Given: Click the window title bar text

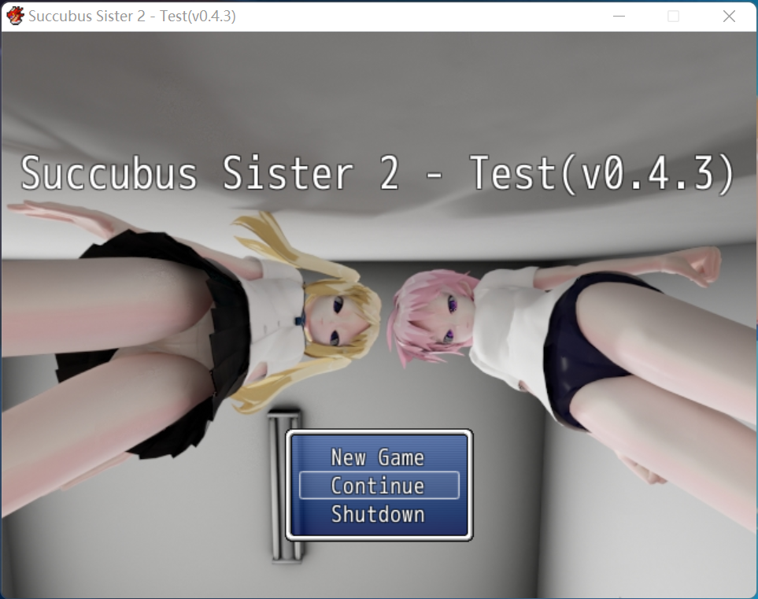Looking at the screenshot, I should click(131, 16).
